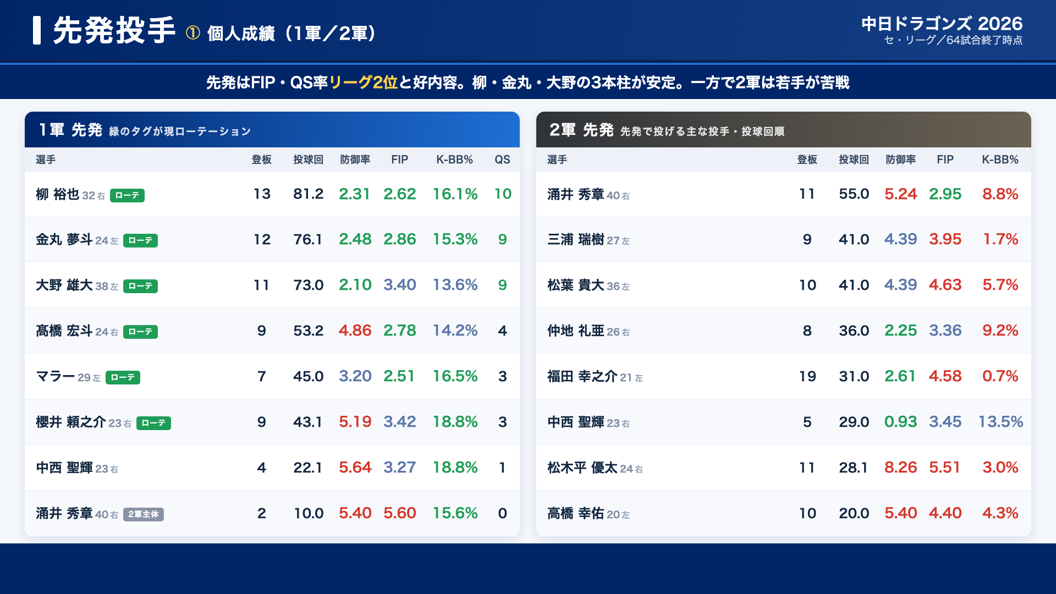
Task: Click 松木平 優太's ERA value 8.26
Action: (901, 468)
